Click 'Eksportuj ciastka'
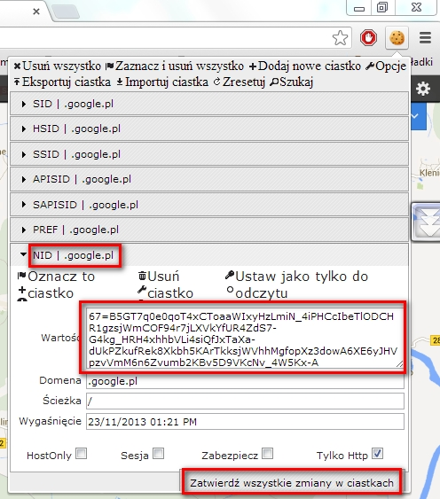This screenshot has width=440, height=499. (x=62, y=82)
